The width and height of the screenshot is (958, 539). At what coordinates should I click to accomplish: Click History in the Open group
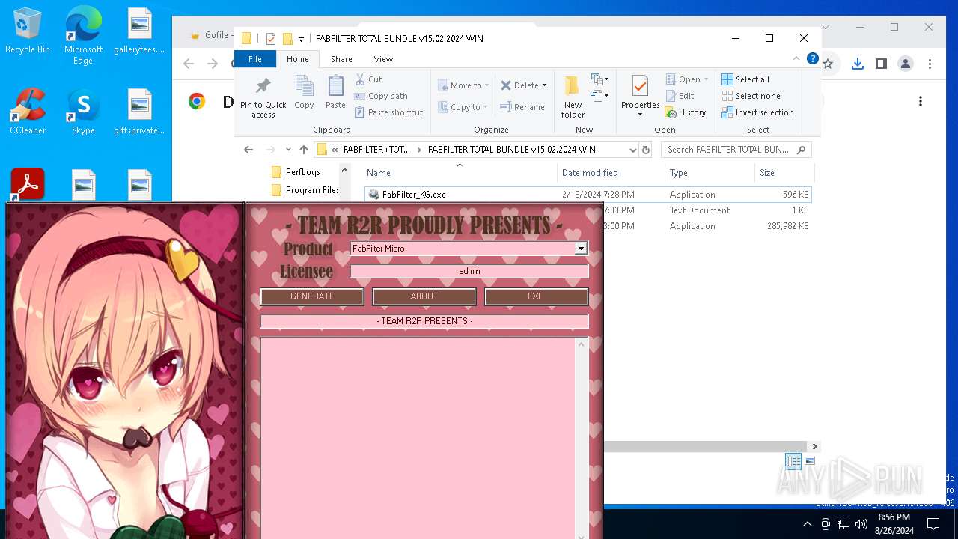tap(686, 112)
